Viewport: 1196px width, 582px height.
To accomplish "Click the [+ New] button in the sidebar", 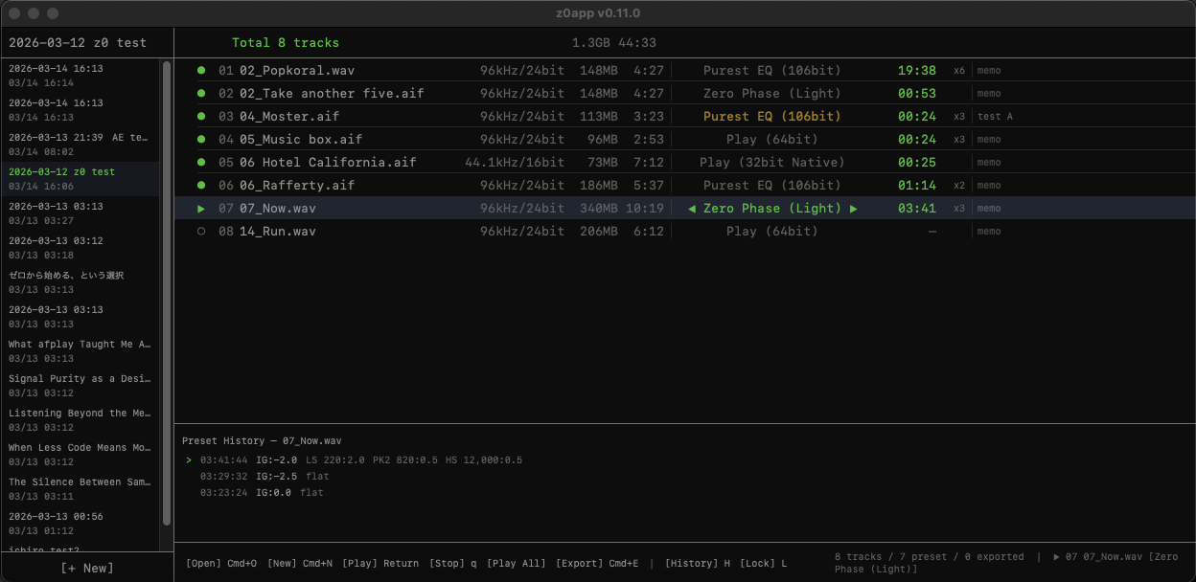I will [x=85, y=568].
